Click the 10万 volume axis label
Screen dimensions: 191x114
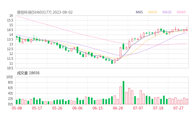(10, 77)
